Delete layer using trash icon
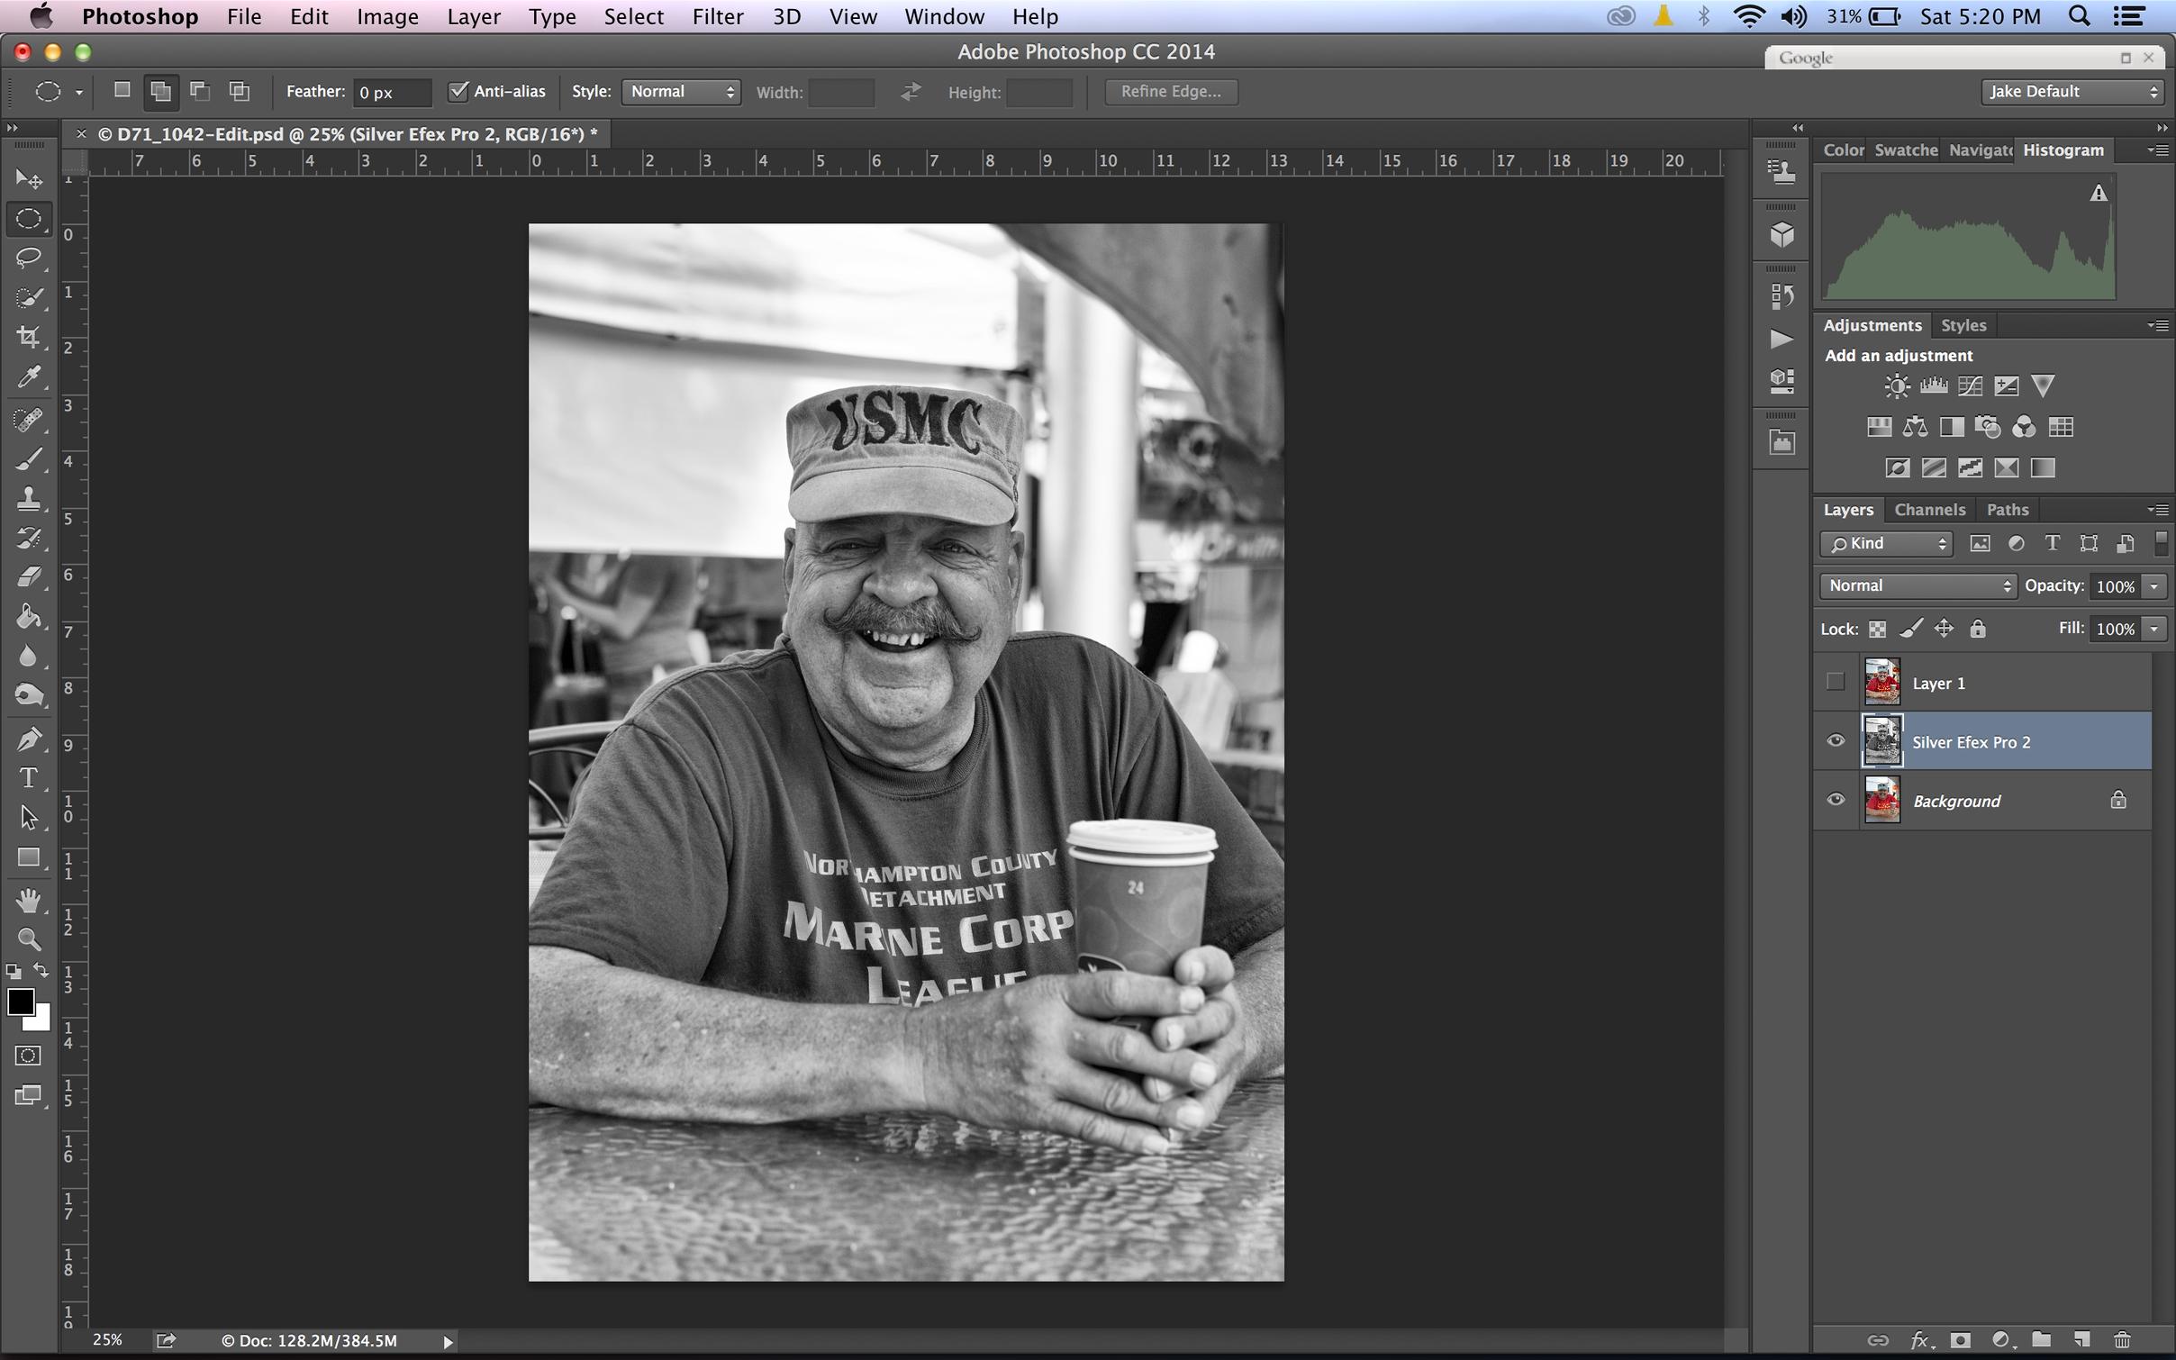 point(2123,1340)
